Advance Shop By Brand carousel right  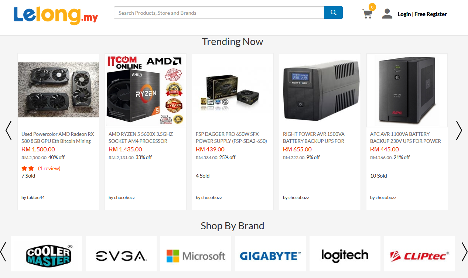[x=464, y=252]
